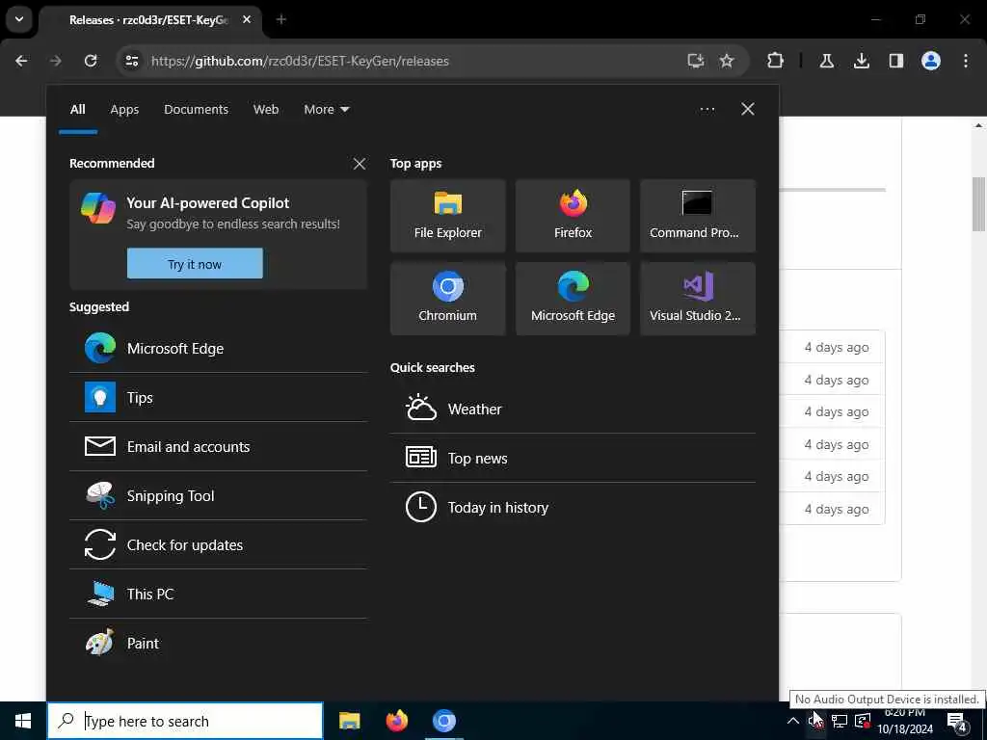987x740 pixels.
Task: Run Today in history quick search
Action: [x=573, y=507]
